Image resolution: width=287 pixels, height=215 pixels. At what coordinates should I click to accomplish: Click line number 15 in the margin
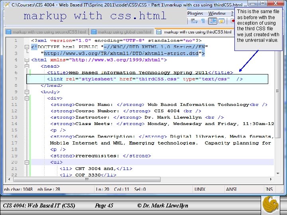(x=14, y=130)
